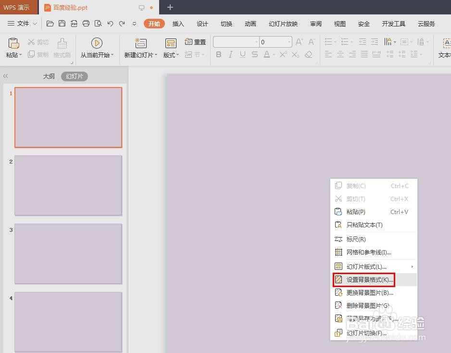The image size is (451, 353).
Task: Switch to the 动画 ribbon tab
Action: tap(250, 24)
